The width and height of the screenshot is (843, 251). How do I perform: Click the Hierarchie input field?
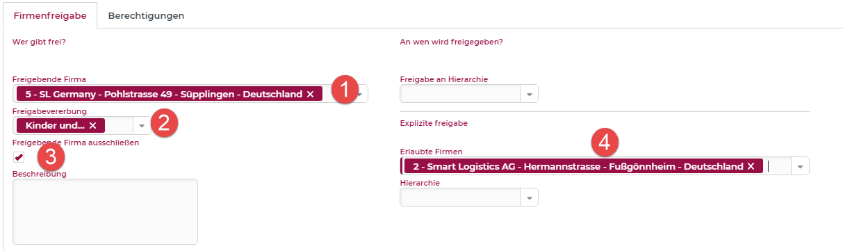pos(461,198)
